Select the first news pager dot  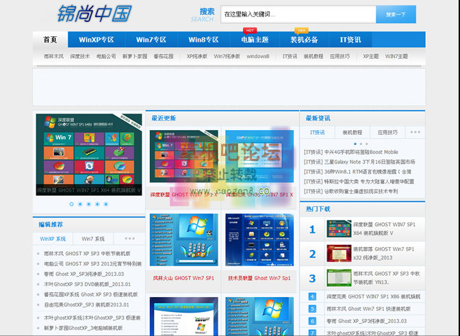click(x=355, y=144)
